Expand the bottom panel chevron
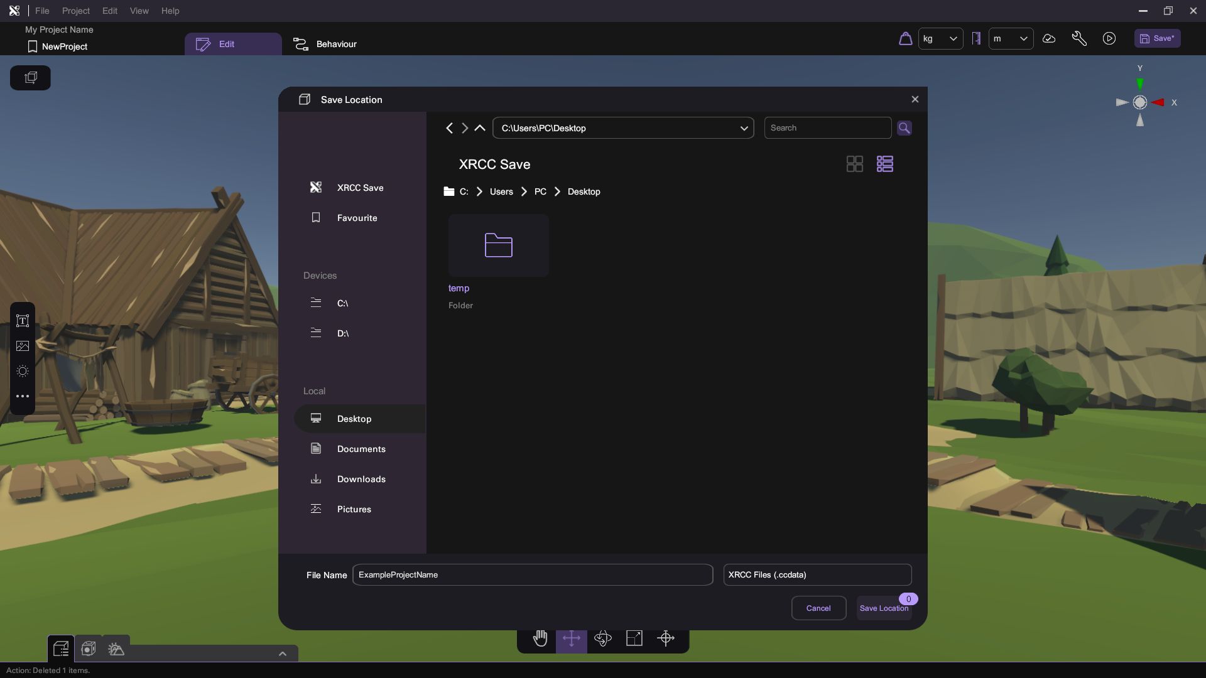Image resolution: width=1206 pixels, height=678 pixels. tap(283, 654)
